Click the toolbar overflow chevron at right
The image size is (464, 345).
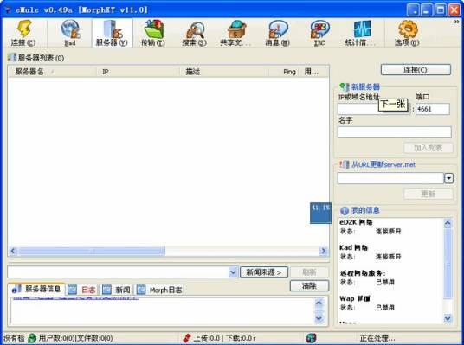[x=457, y=22]
